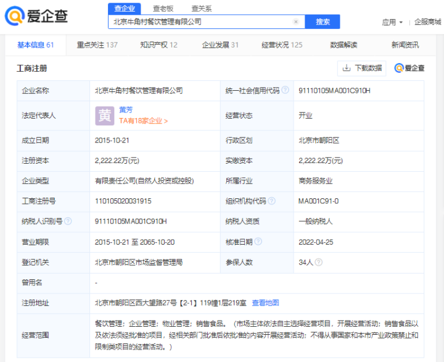Click the help icon beside 34人
This screenshot has width=444, height=362.
click(x=319, y=262)
